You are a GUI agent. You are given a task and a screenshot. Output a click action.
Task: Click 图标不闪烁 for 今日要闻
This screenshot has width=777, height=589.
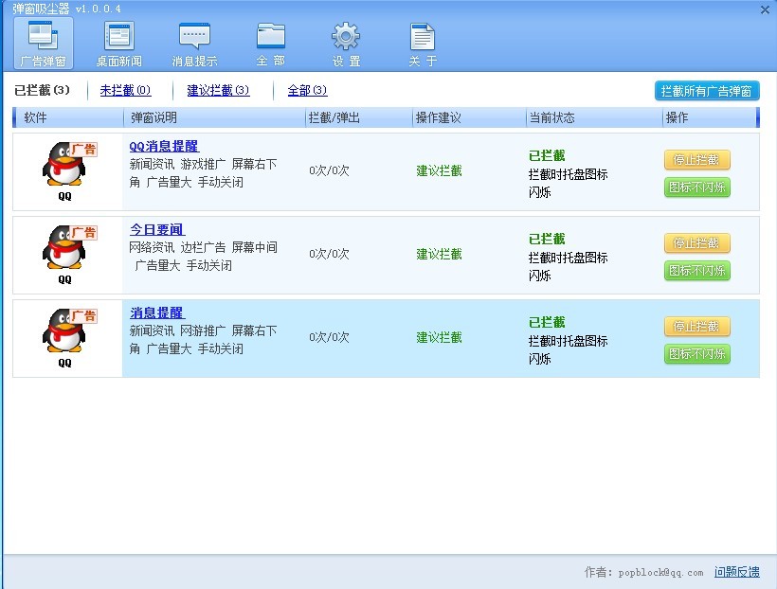click(x=696, y=271)
